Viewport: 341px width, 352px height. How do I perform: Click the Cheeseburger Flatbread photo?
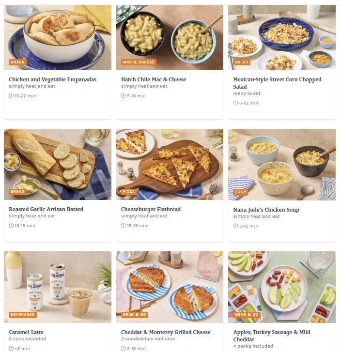[170, 164]
